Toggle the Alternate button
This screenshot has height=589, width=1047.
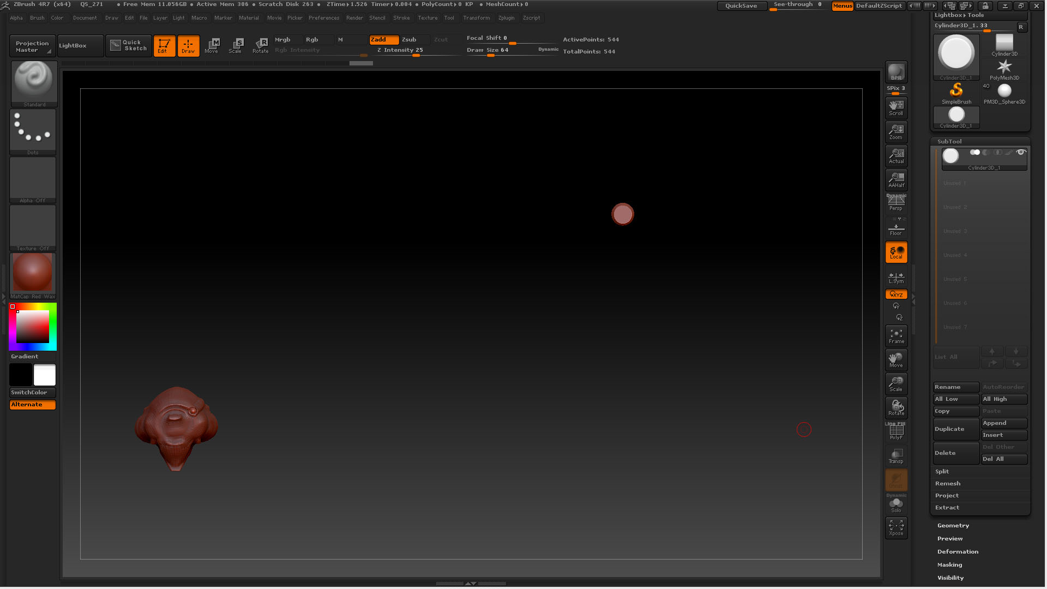33,405
